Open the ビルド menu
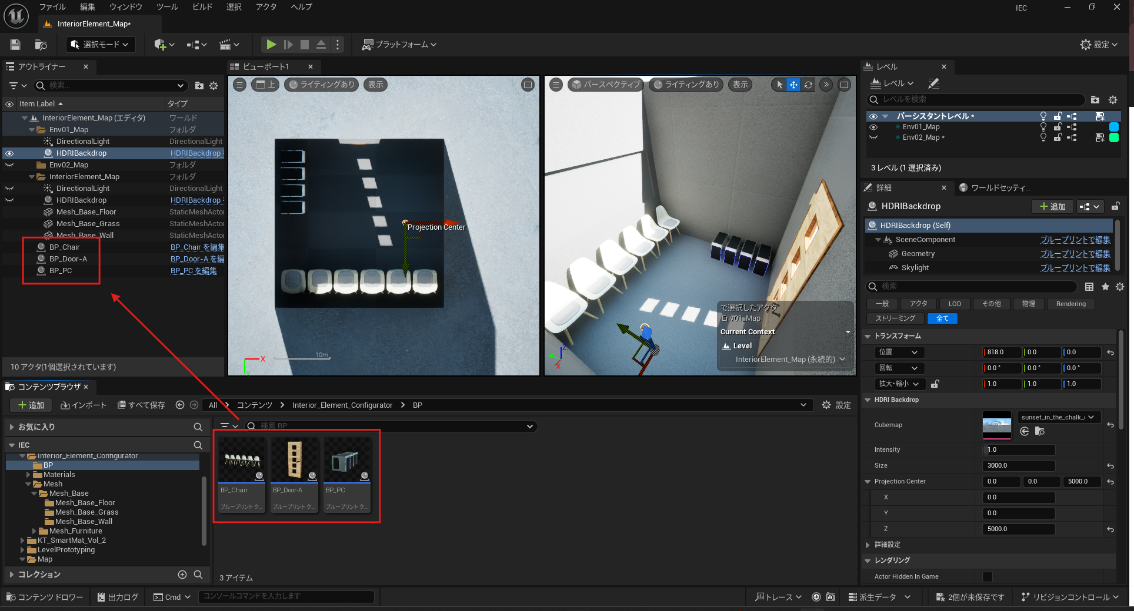This screenshot has height=611, width=1134. (x=202, y=7)
